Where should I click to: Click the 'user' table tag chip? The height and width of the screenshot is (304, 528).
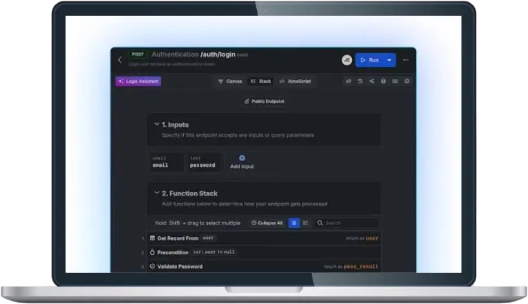tap(208, 238)
